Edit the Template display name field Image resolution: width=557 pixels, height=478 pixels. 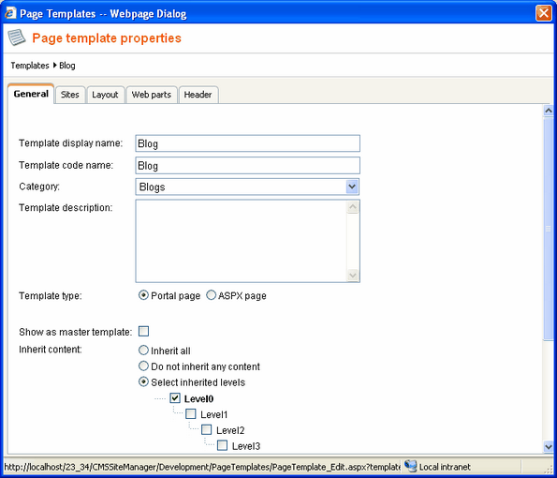coord(247,143)
